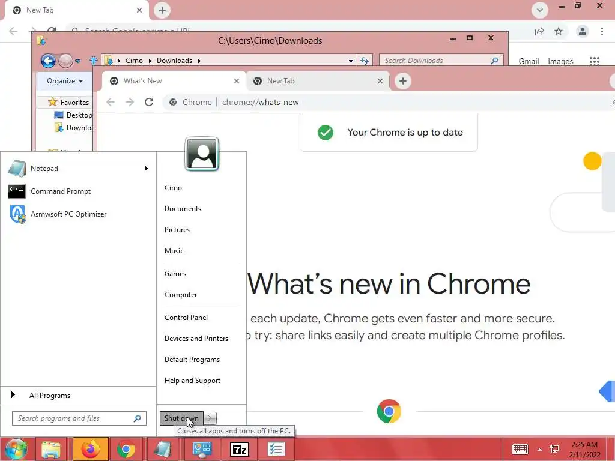The image size is (615, 461).
Task: Open the Control Panel taskbar icon
Action: 202,449
